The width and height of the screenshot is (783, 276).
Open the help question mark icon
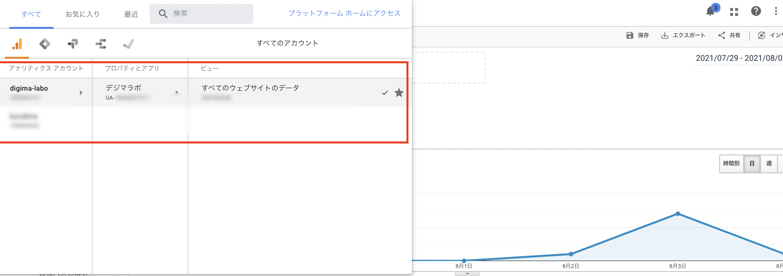click(756, 11)
